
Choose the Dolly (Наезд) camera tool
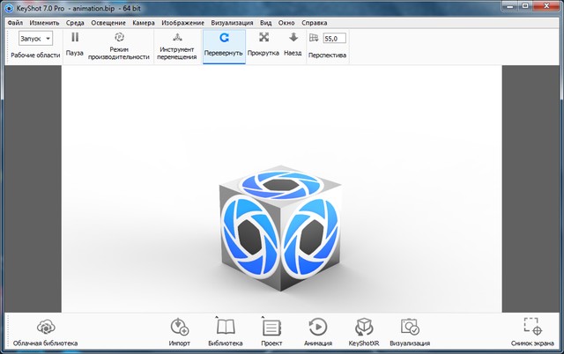(293, 39)
